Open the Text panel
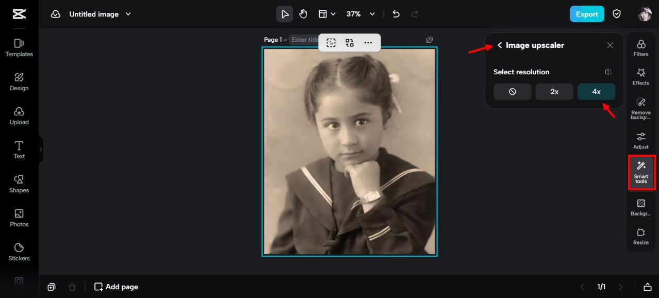The width and height of the screenshot is (659, 298). 19,150
